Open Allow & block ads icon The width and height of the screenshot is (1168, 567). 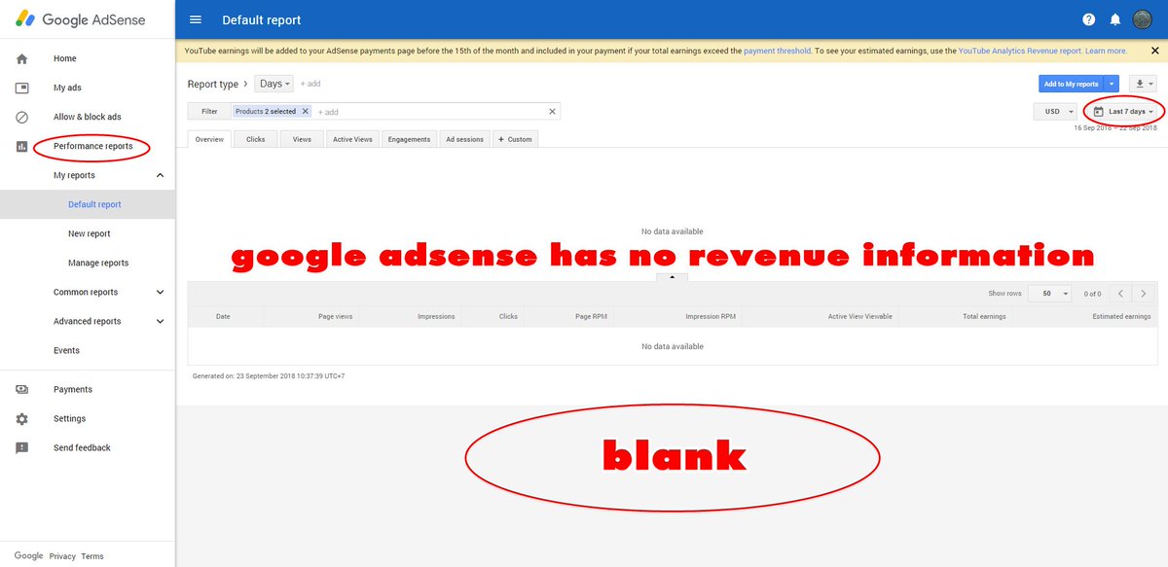pos(21,117)
